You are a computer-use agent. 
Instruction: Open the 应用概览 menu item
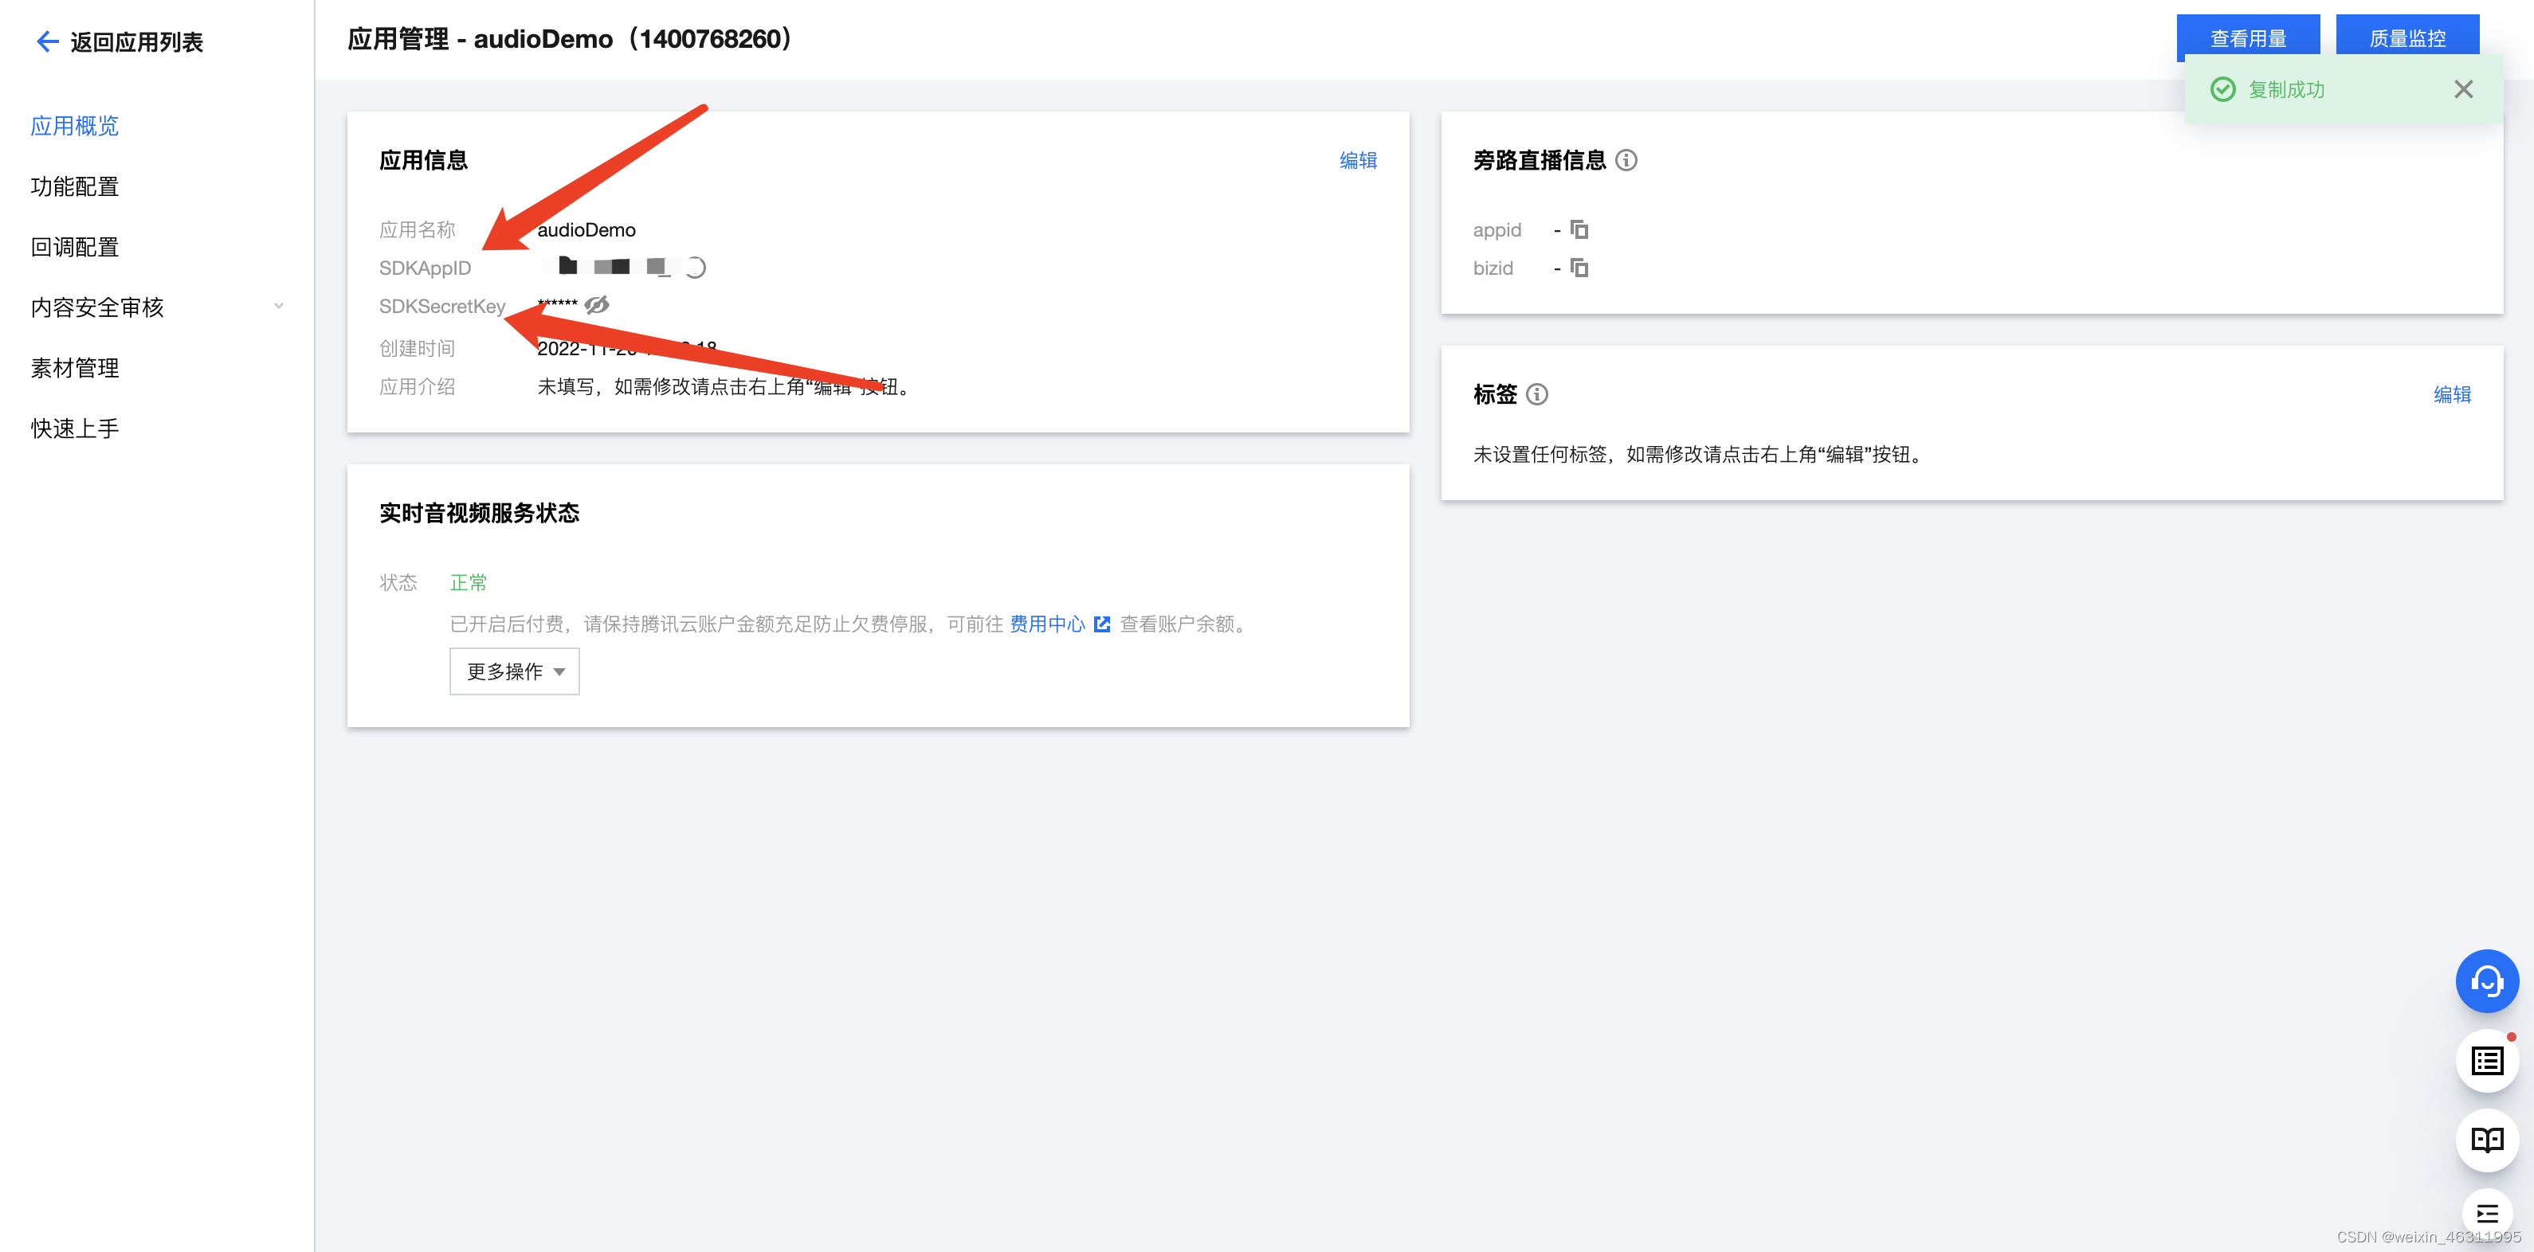[75, 126]
